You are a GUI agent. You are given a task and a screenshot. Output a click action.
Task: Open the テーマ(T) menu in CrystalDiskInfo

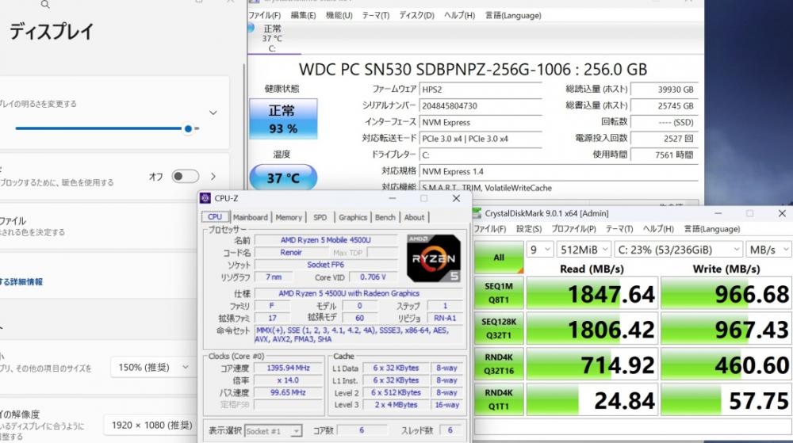click(x=375, y=15)
